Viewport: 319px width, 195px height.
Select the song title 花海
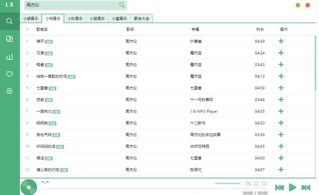pyautogui.click(x=40, y=53)
